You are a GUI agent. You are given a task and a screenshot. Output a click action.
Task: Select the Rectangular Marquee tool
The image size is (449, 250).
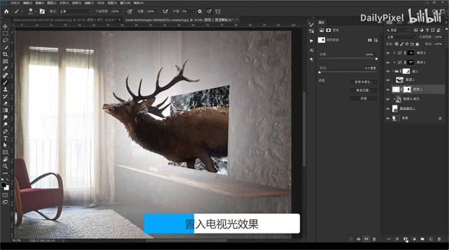(6, 33)
